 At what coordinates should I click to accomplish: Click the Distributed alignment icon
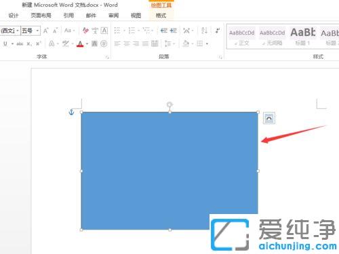click(x=155, y=43)
